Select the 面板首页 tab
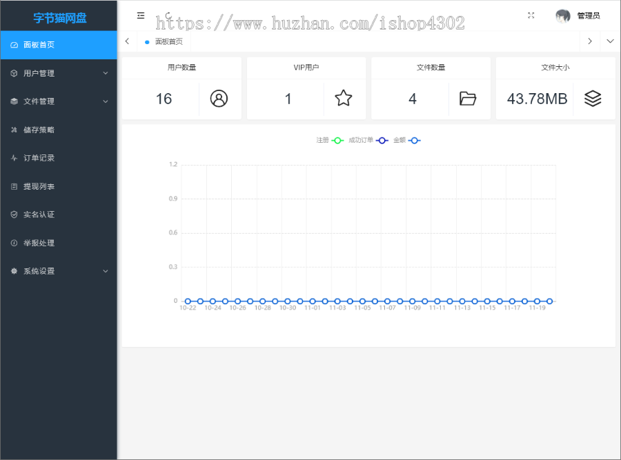The width and height of the screenshot is (621, 460). tap(164, 41)
